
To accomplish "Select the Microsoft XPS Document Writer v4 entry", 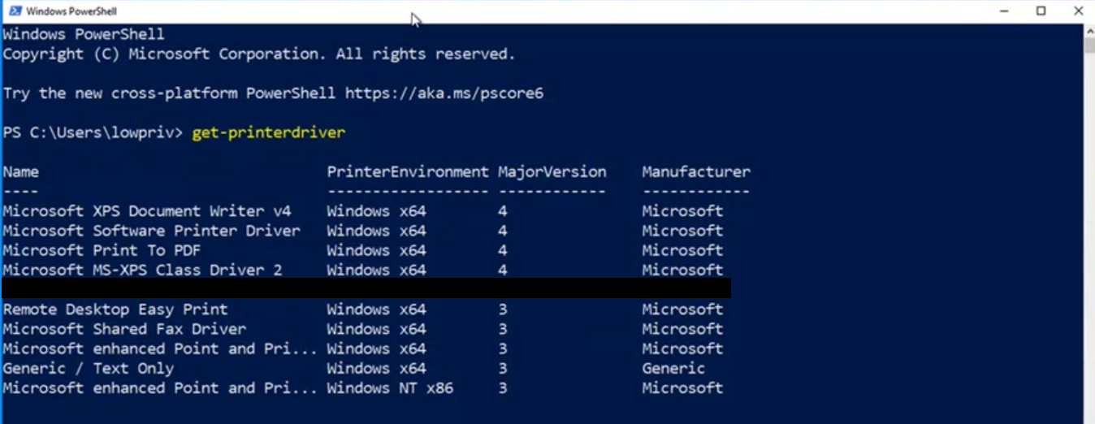I will [146, 211].
